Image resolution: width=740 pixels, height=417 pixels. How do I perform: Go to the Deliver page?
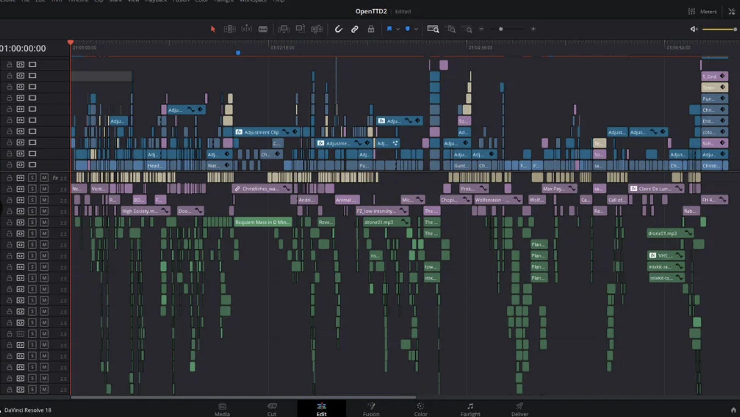(520, 410)
